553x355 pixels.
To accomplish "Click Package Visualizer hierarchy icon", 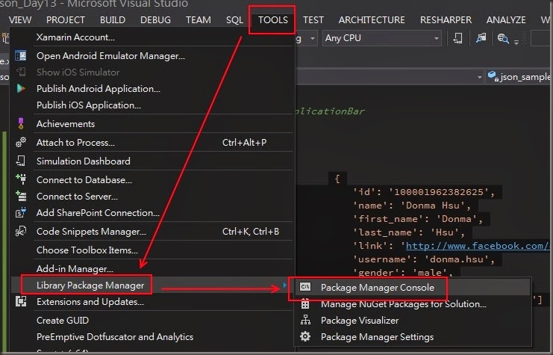I will [305, 320].
